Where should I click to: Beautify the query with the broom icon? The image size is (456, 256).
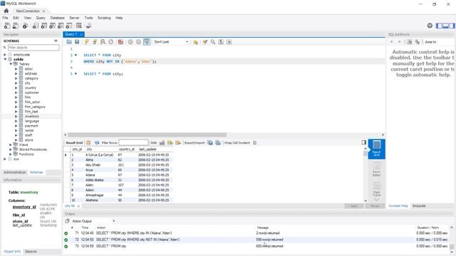coord(205,42)
